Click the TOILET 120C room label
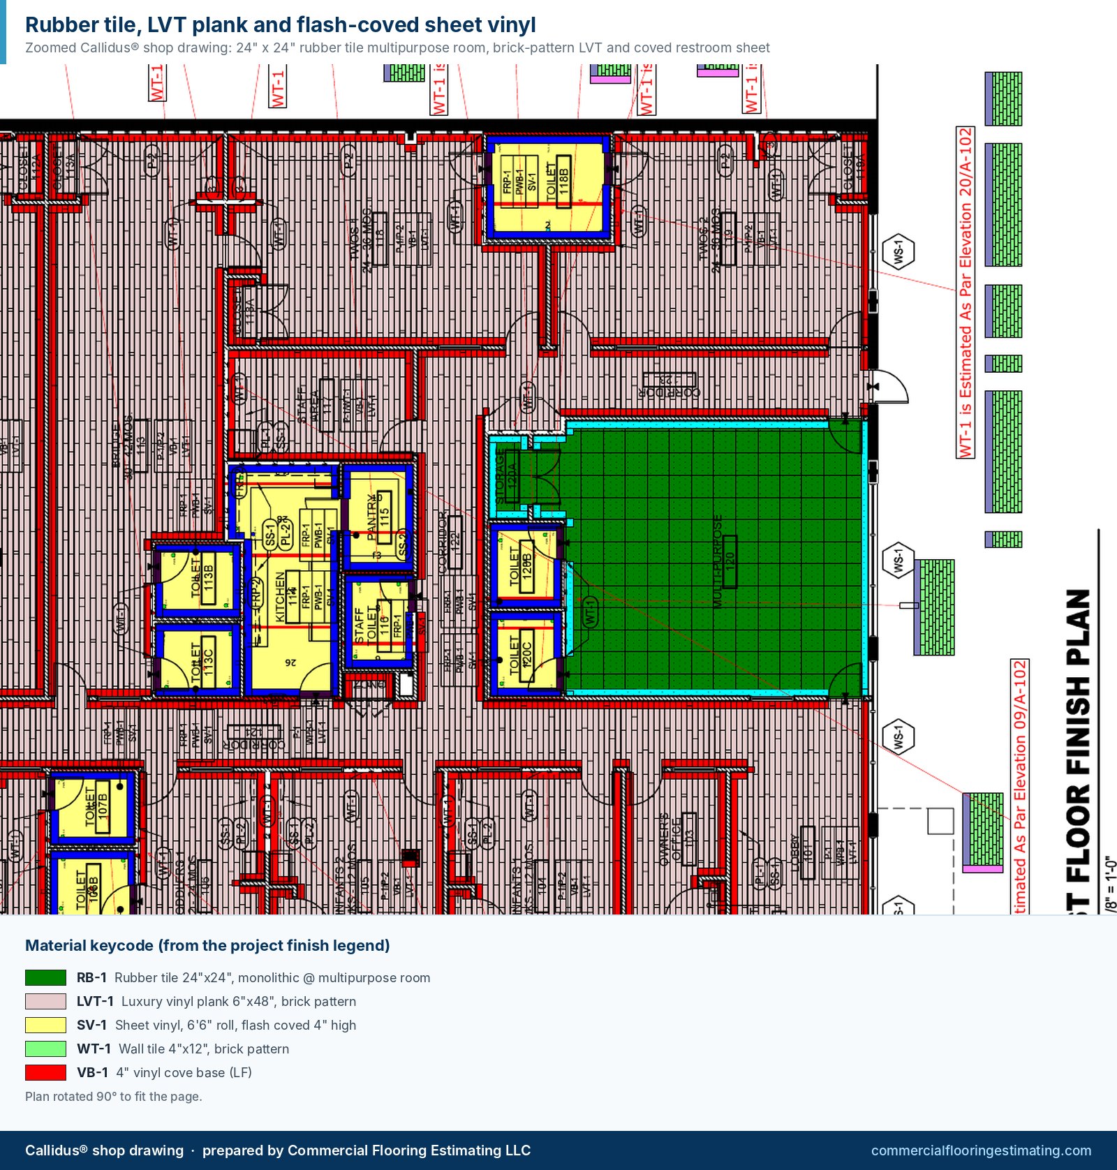Image resolution: width=1117 pixels, height=1170 pixels. pos(521,657)
